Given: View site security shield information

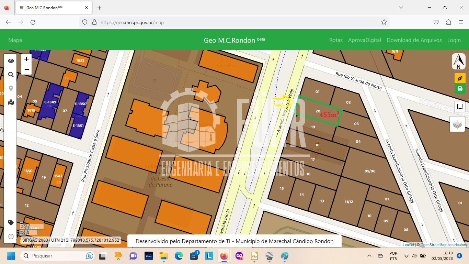Looking at the screenshot, I should [x=85, y=22].
